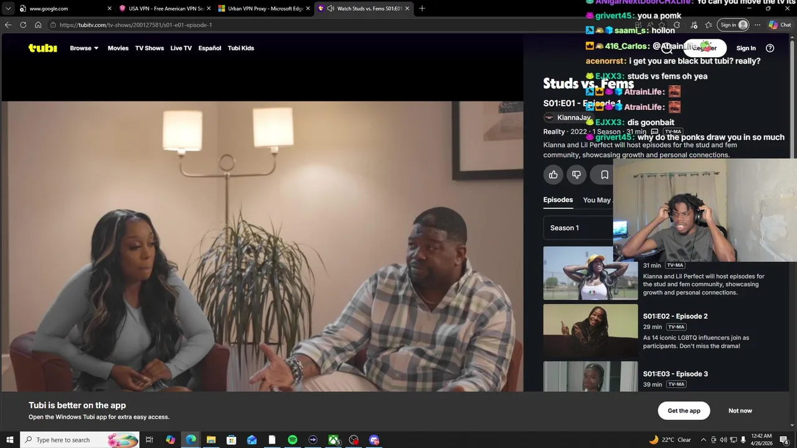Open S01:E03 - Episode 3 title

675,374
